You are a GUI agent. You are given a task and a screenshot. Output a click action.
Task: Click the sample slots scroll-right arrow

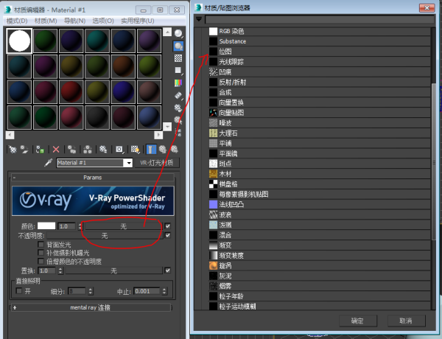pyautogui.click(x=158, y=135)
